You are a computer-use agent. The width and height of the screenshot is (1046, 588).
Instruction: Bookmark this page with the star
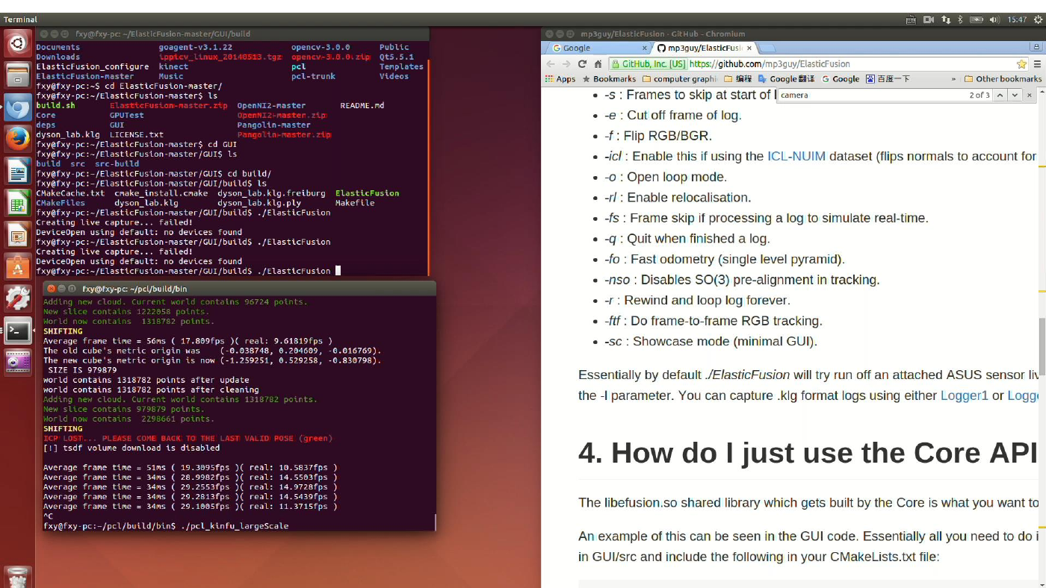pyautogui.click(x=1021, y=64)
